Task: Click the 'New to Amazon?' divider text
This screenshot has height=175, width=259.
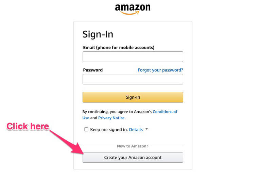Action: 133,146
